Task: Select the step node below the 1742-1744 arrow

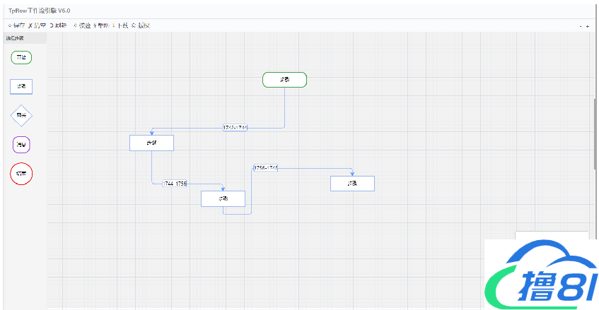Action: pos(151,143)
